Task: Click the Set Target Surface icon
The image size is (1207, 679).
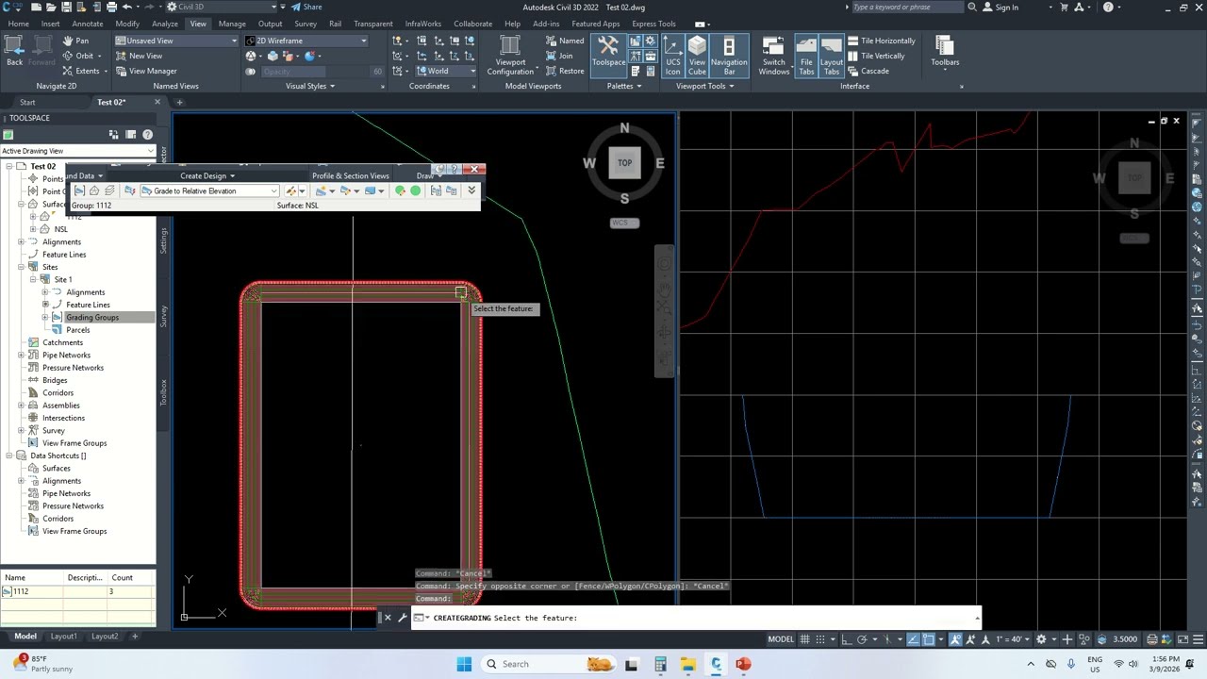Action: click(94, 190)
